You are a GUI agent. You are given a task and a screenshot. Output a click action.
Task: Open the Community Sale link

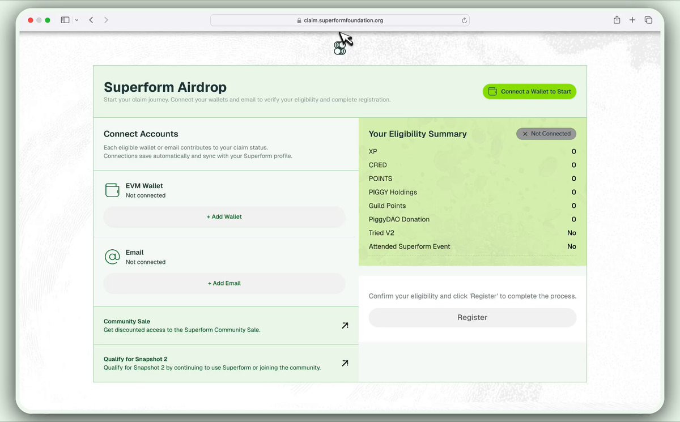point(226,326)
